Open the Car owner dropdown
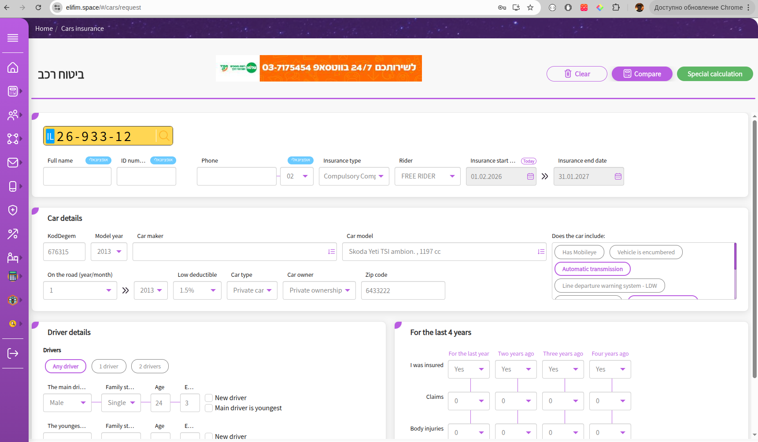 click(x=319, y=290)
